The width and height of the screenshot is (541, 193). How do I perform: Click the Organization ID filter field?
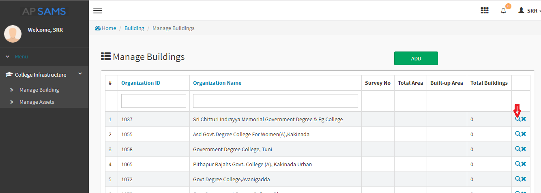pyautogui.click(x=153, y=101)
